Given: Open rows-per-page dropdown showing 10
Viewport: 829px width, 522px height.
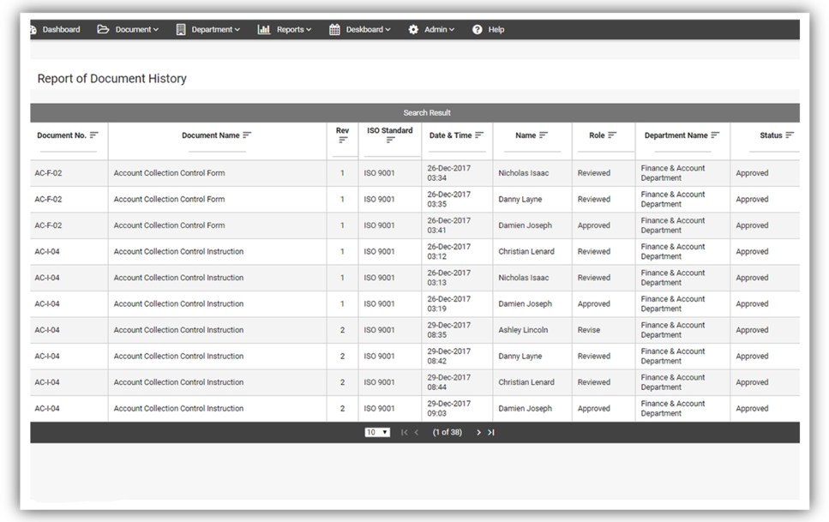Looking at the screenshot, I should (377, 432).
